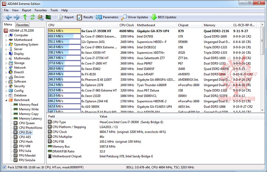
Task: Click Driver Updates in the toolbar
Action: (135, 17)
